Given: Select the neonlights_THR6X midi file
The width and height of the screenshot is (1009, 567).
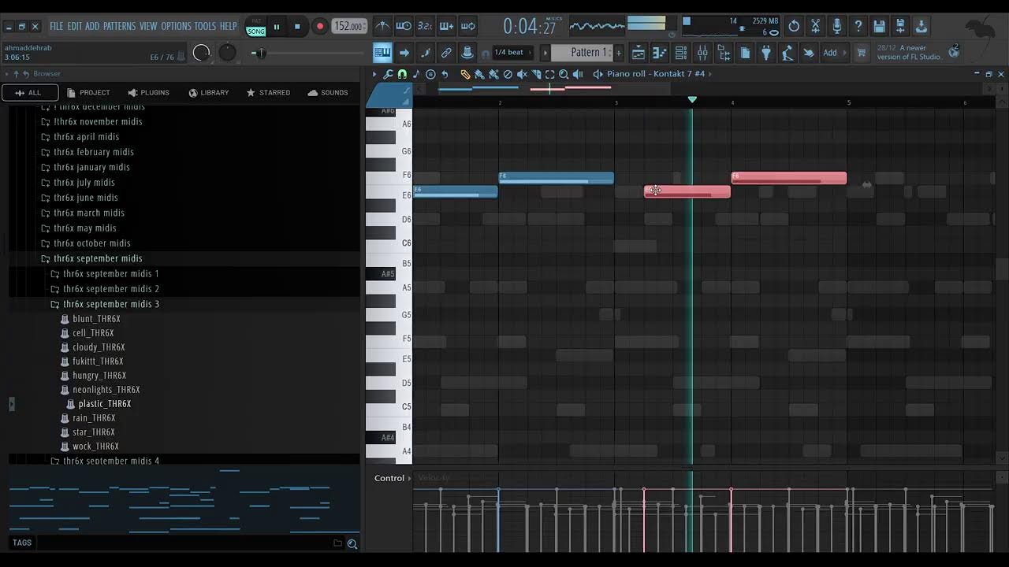Looking at the screenshot, I should pyautogui.click(x=106, y=390).
